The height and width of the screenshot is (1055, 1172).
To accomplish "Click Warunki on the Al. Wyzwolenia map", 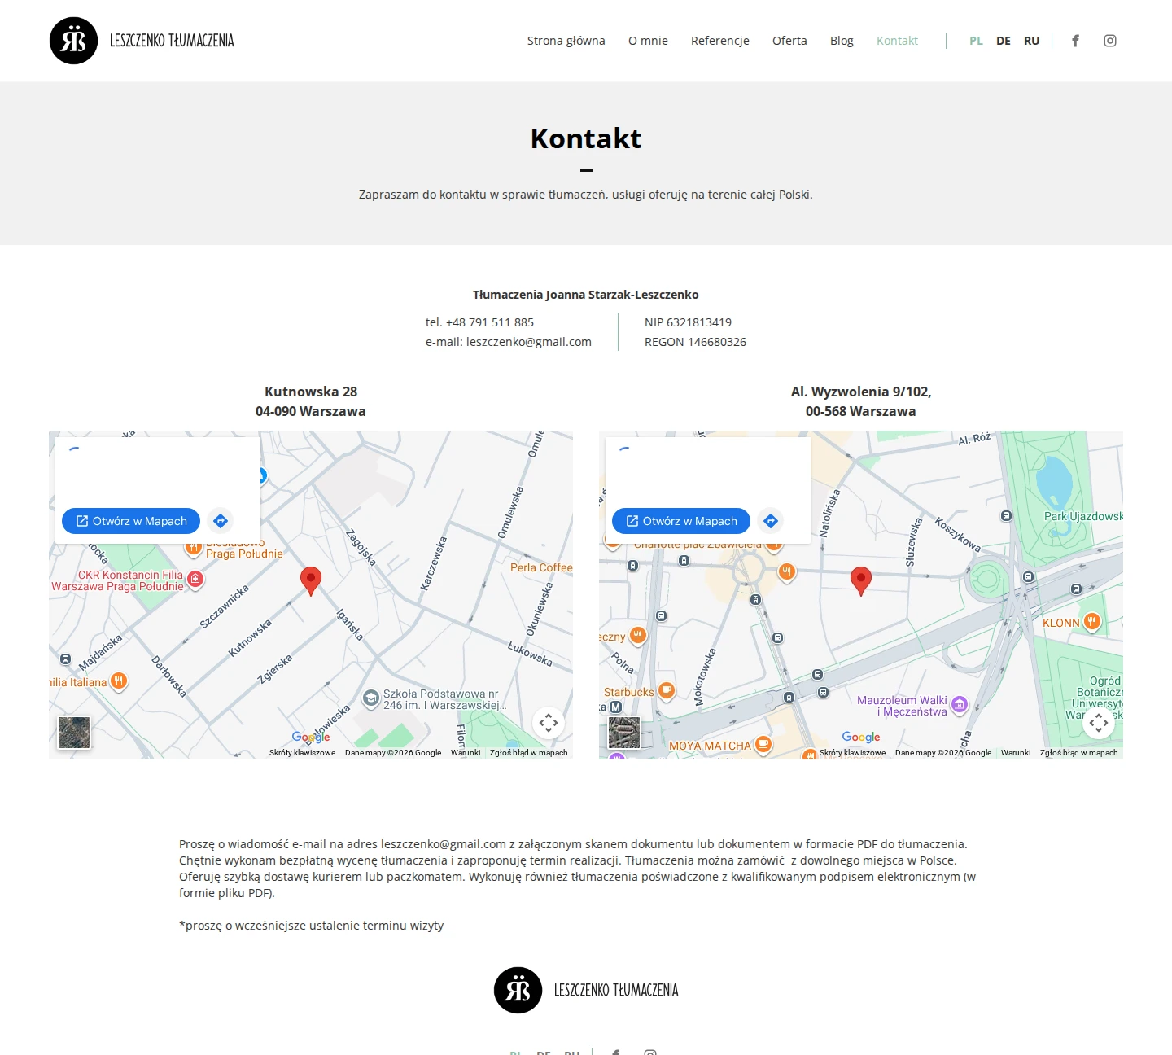I will pyautogui.click(x=1016, y=753).
